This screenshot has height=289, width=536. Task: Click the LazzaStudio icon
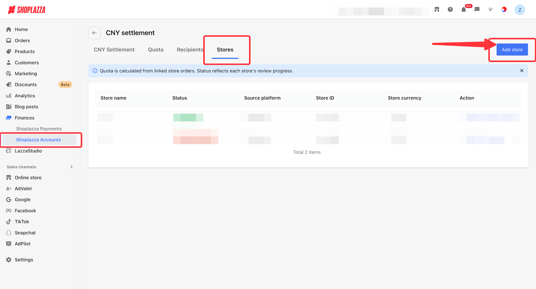[9, 151]
